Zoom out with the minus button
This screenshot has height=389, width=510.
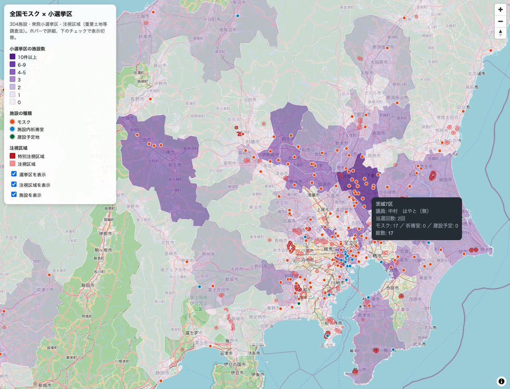(500, 22)
